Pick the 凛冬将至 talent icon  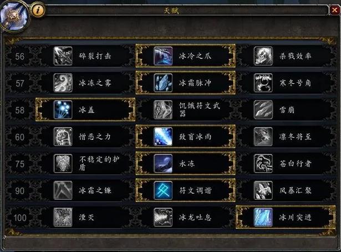[x=263, y=137]
